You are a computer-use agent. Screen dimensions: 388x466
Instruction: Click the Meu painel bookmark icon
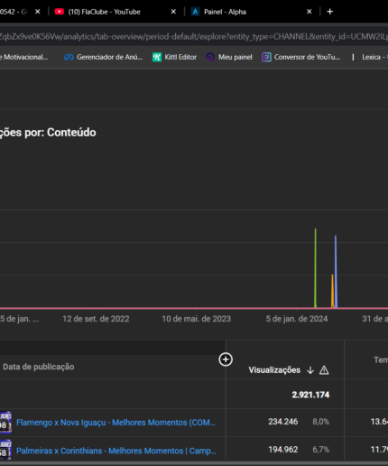tap(210, 57)
